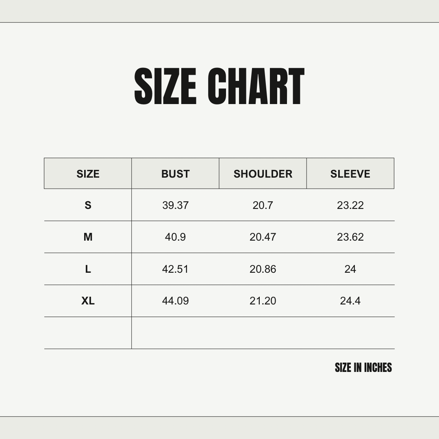Click sleeve value 23.62
439x439 pixels.
[x=350, y=237]
